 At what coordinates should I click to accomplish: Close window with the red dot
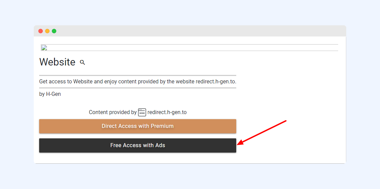point(40,31)
